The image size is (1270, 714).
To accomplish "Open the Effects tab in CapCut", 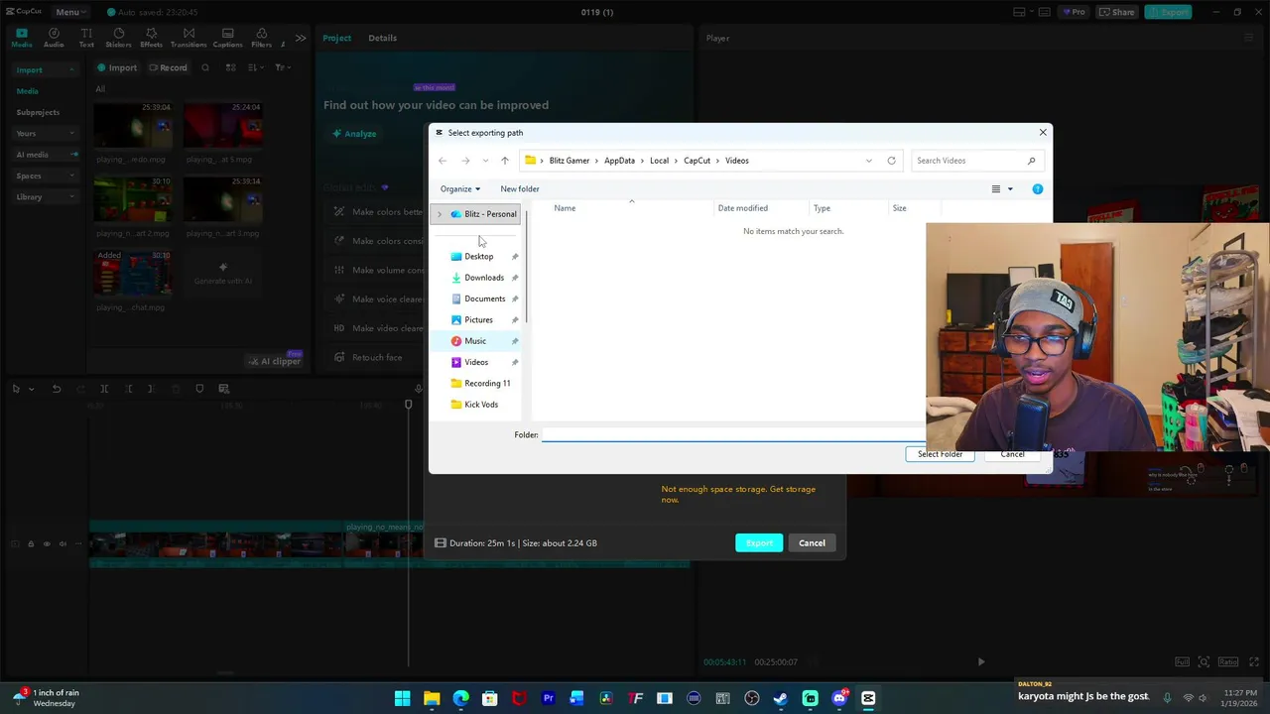I will pyautogui.click(x=151, y=38).
